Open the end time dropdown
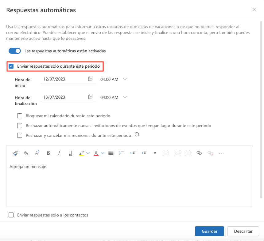The image size is (264, 241). pos(125,97)
